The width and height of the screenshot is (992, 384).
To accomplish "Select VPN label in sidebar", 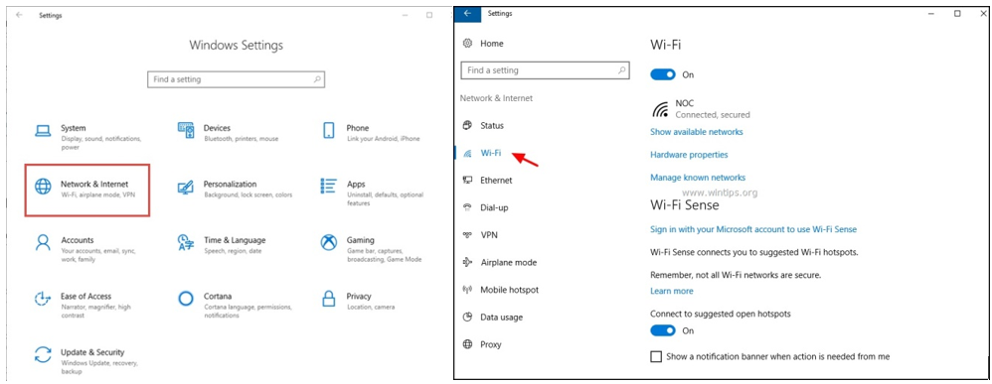I will click(489, 235).
